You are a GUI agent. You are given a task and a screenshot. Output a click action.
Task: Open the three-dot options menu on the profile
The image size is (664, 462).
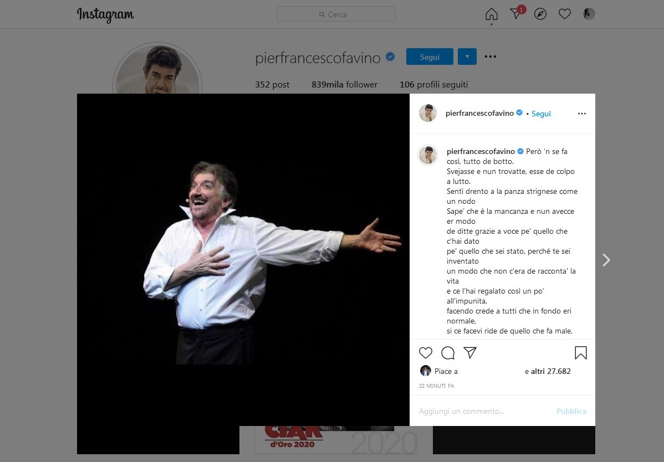pyautogui.click(x=490, y=56)
